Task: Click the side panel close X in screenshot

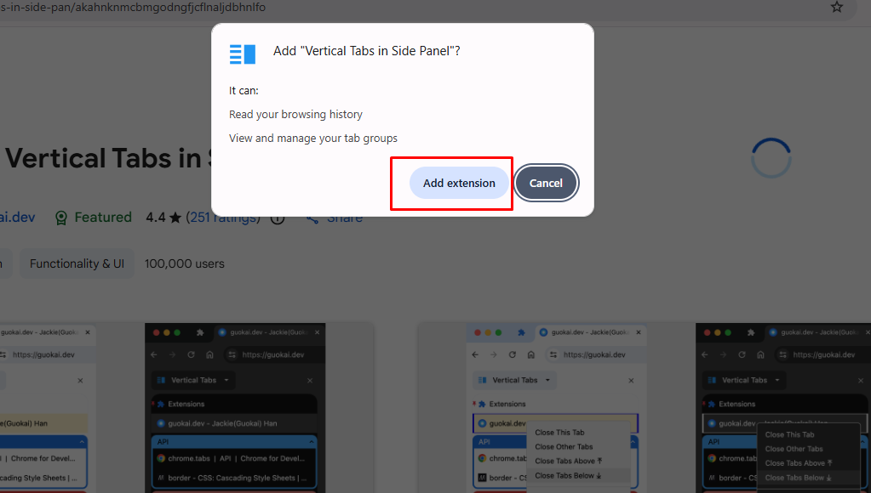Action: pos(310,381)
